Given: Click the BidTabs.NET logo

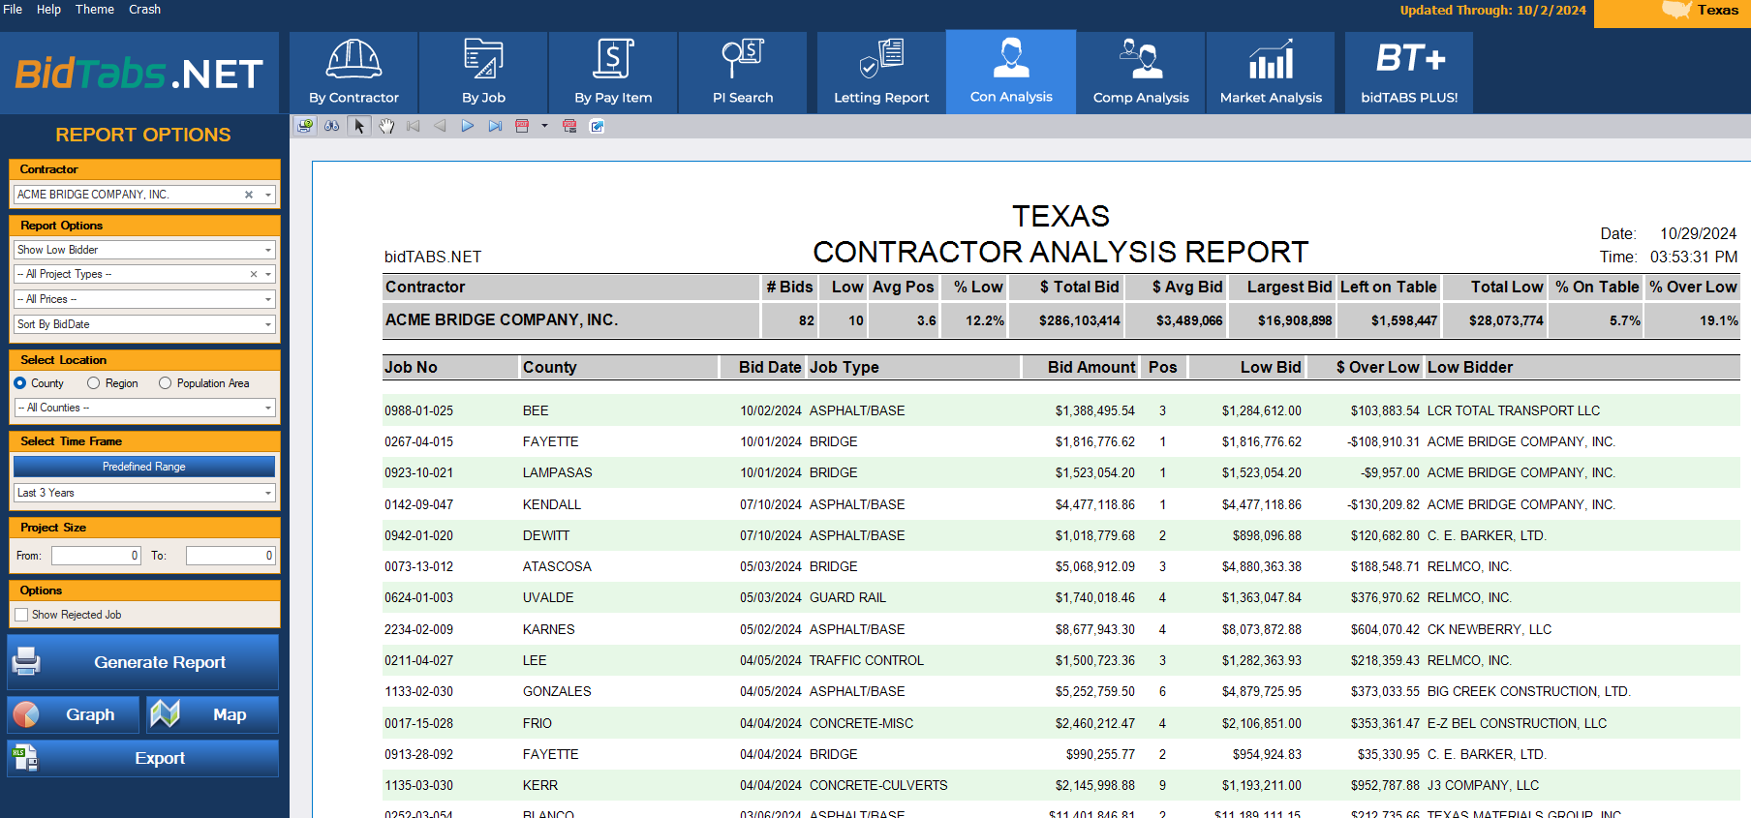Looking at the screenshot, I should [139, 74].
